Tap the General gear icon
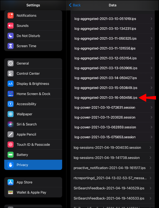This screenshot has width=159, height=208. tap(11, 63)
